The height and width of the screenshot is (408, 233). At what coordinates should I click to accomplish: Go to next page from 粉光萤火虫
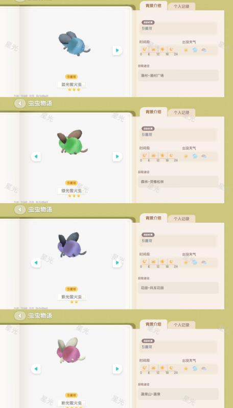pyautogui.click(x=118, y=369)
